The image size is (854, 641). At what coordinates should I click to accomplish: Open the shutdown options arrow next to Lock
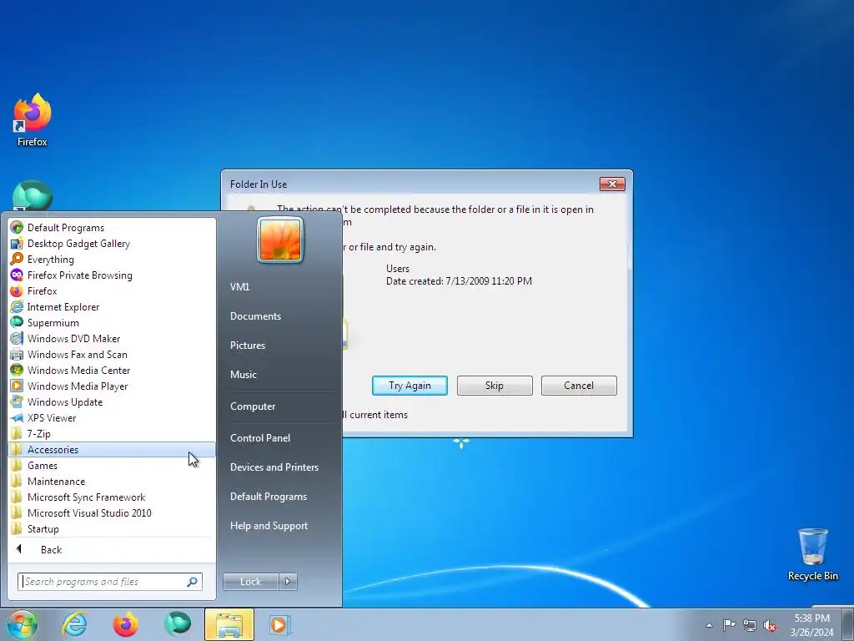[x=288, y=582]
